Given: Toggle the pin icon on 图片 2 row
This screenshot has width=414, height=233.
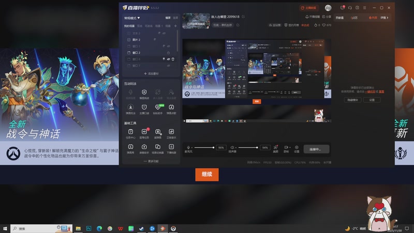Looking at the screenshot, I should point(155,40).
